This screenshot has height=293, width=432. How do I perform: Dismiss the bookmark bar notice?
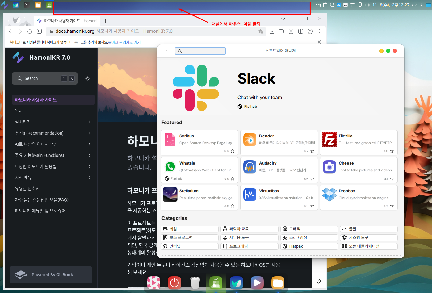tap(319, 42)
